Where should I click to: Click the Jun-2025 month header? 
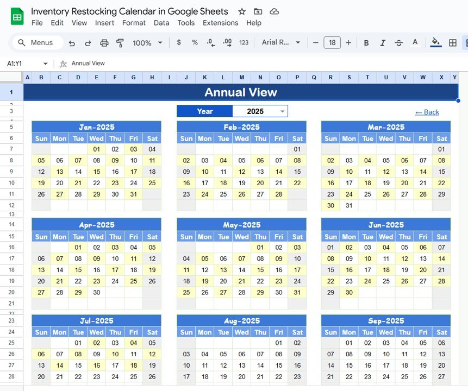tap(386, 225)
